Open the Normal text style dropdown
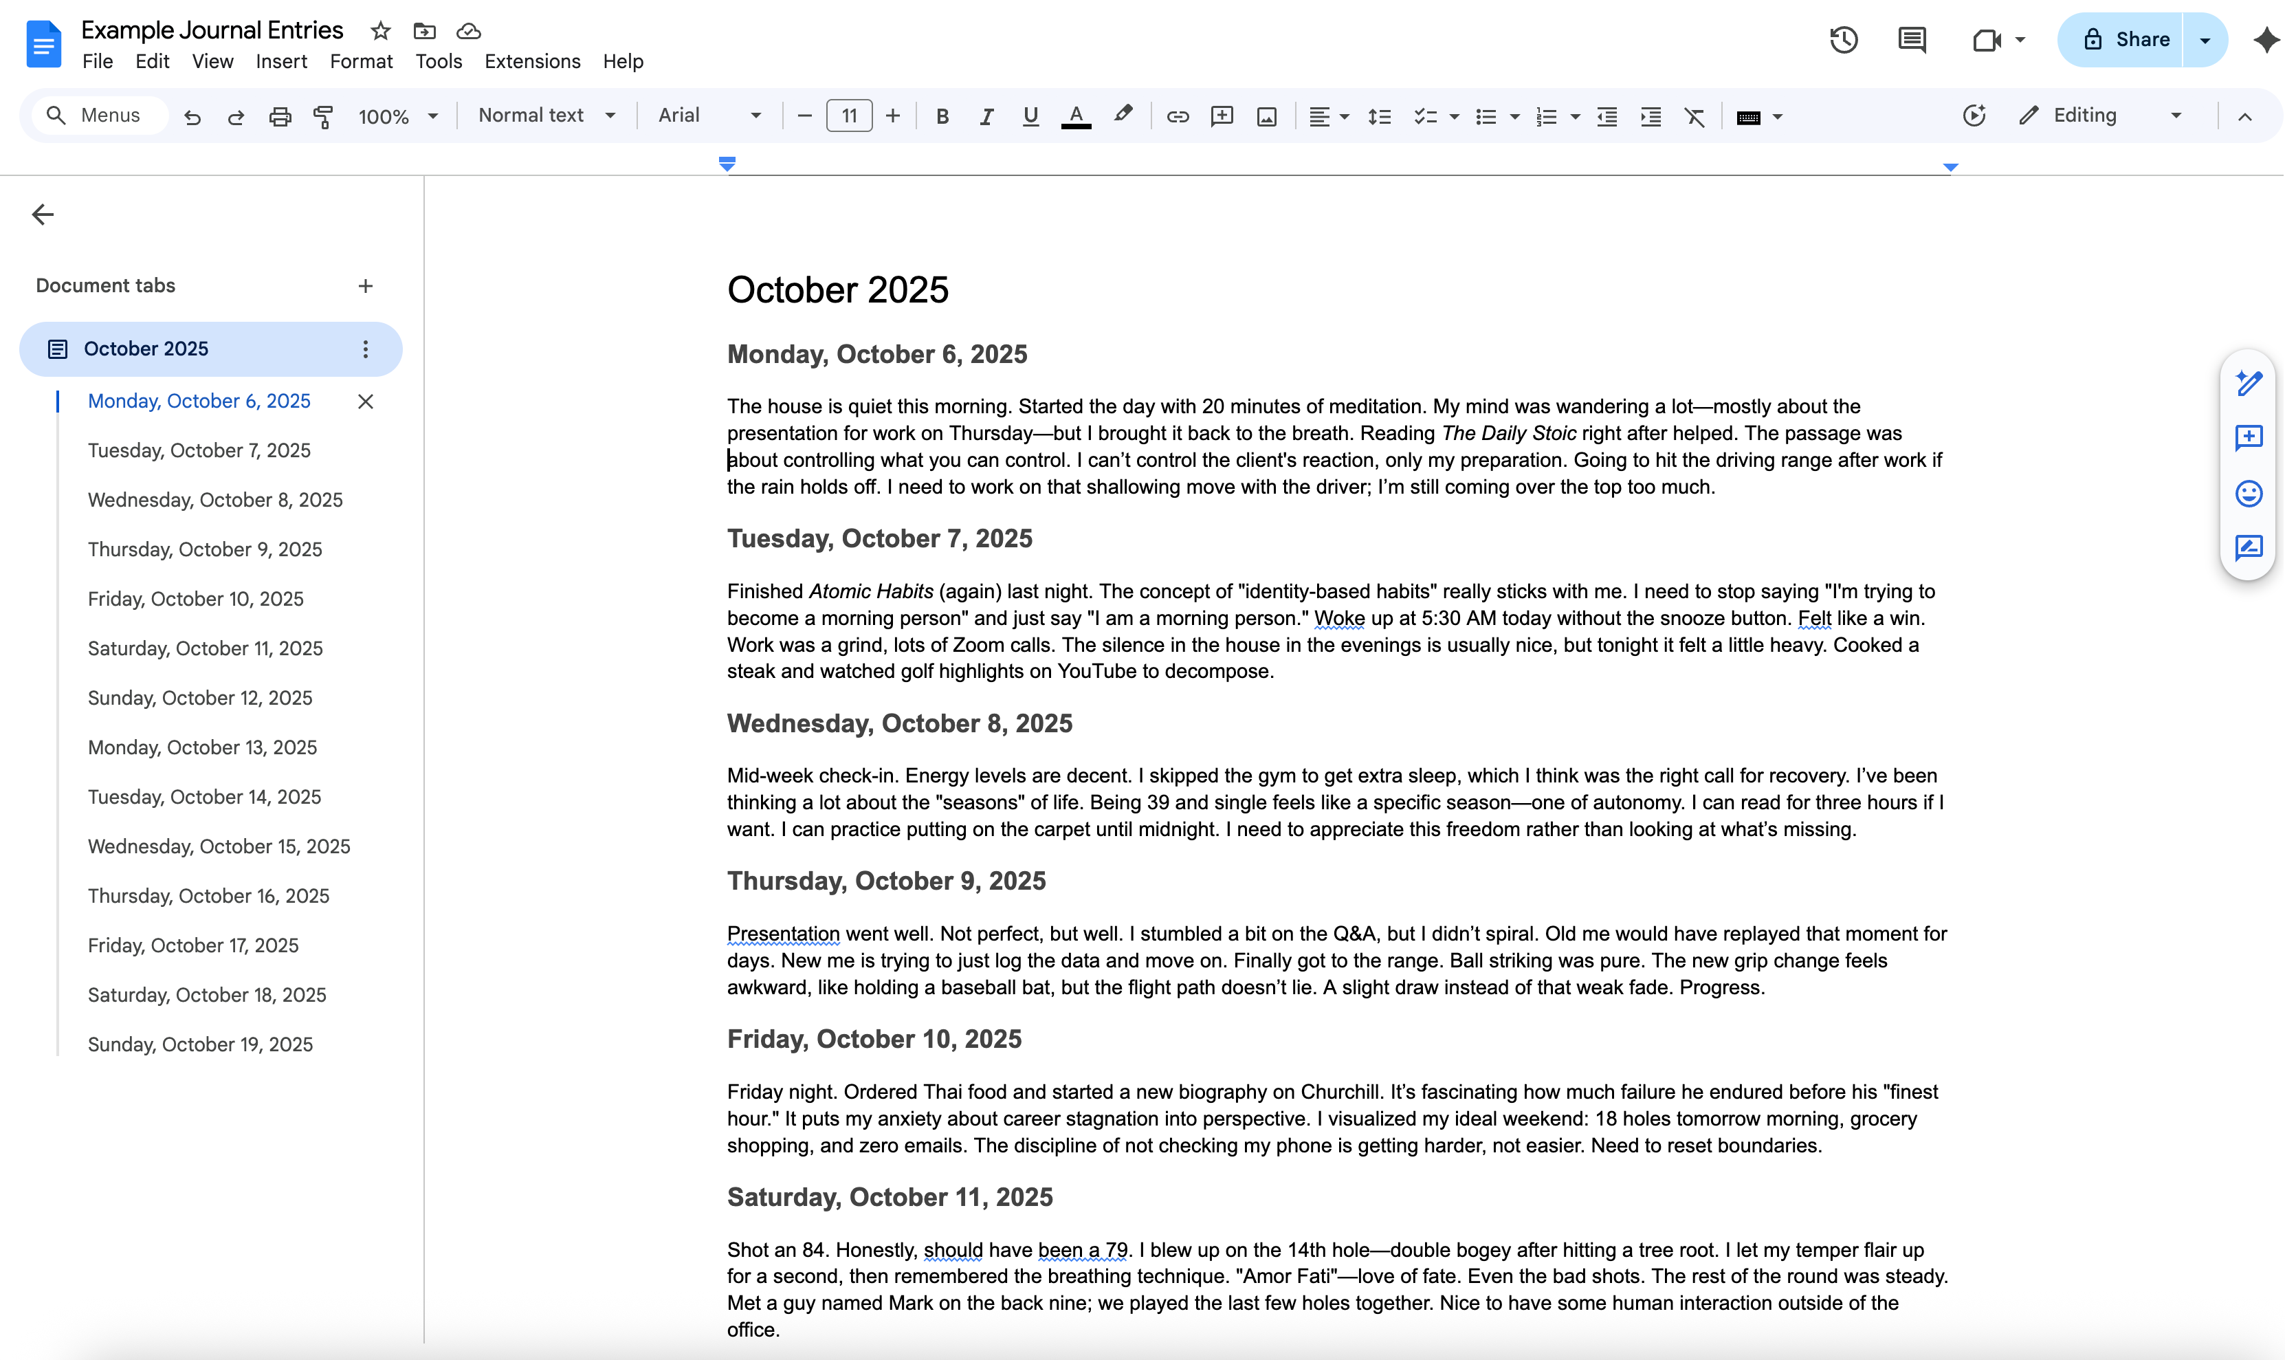 546,116
